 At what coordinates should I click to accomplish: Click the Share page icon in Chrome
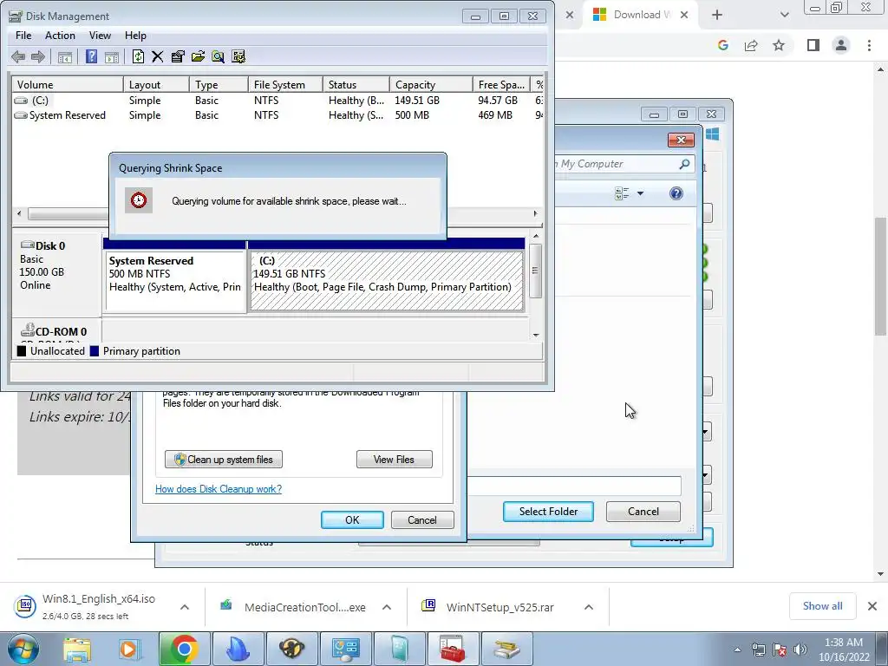click(751, 45)
